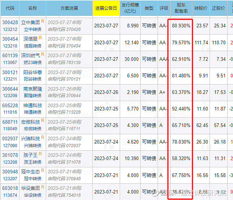
Task: Open stock code 300454 link
Action: click(x=10, y=39)
